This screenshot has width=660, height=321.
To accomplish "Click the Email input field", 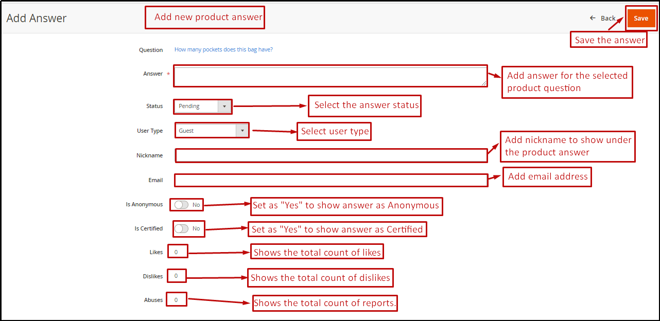I will coord(329,180).
